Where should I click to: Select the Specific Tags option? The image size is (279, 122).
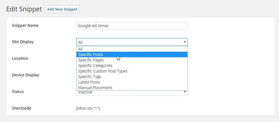pyautogui.click(x=132, y=77)
